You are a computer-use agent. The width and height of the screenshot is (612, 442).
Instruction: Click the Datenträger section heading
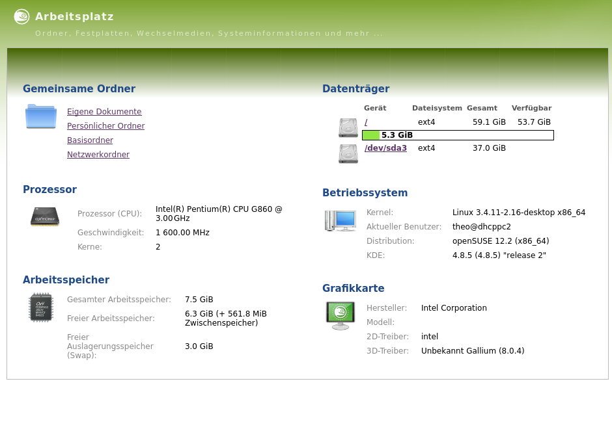coord(355,89)
